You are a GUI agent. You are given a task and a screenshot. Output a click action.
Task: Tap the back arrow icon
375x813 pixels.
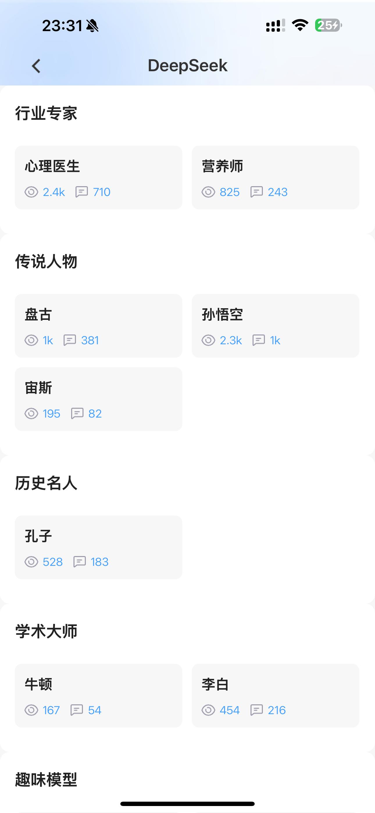tap(36, 66)
